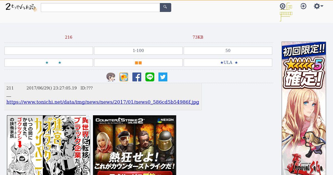Click post number 211
The width and height of the screenshot is (333, 175).
tap(10, 88)
